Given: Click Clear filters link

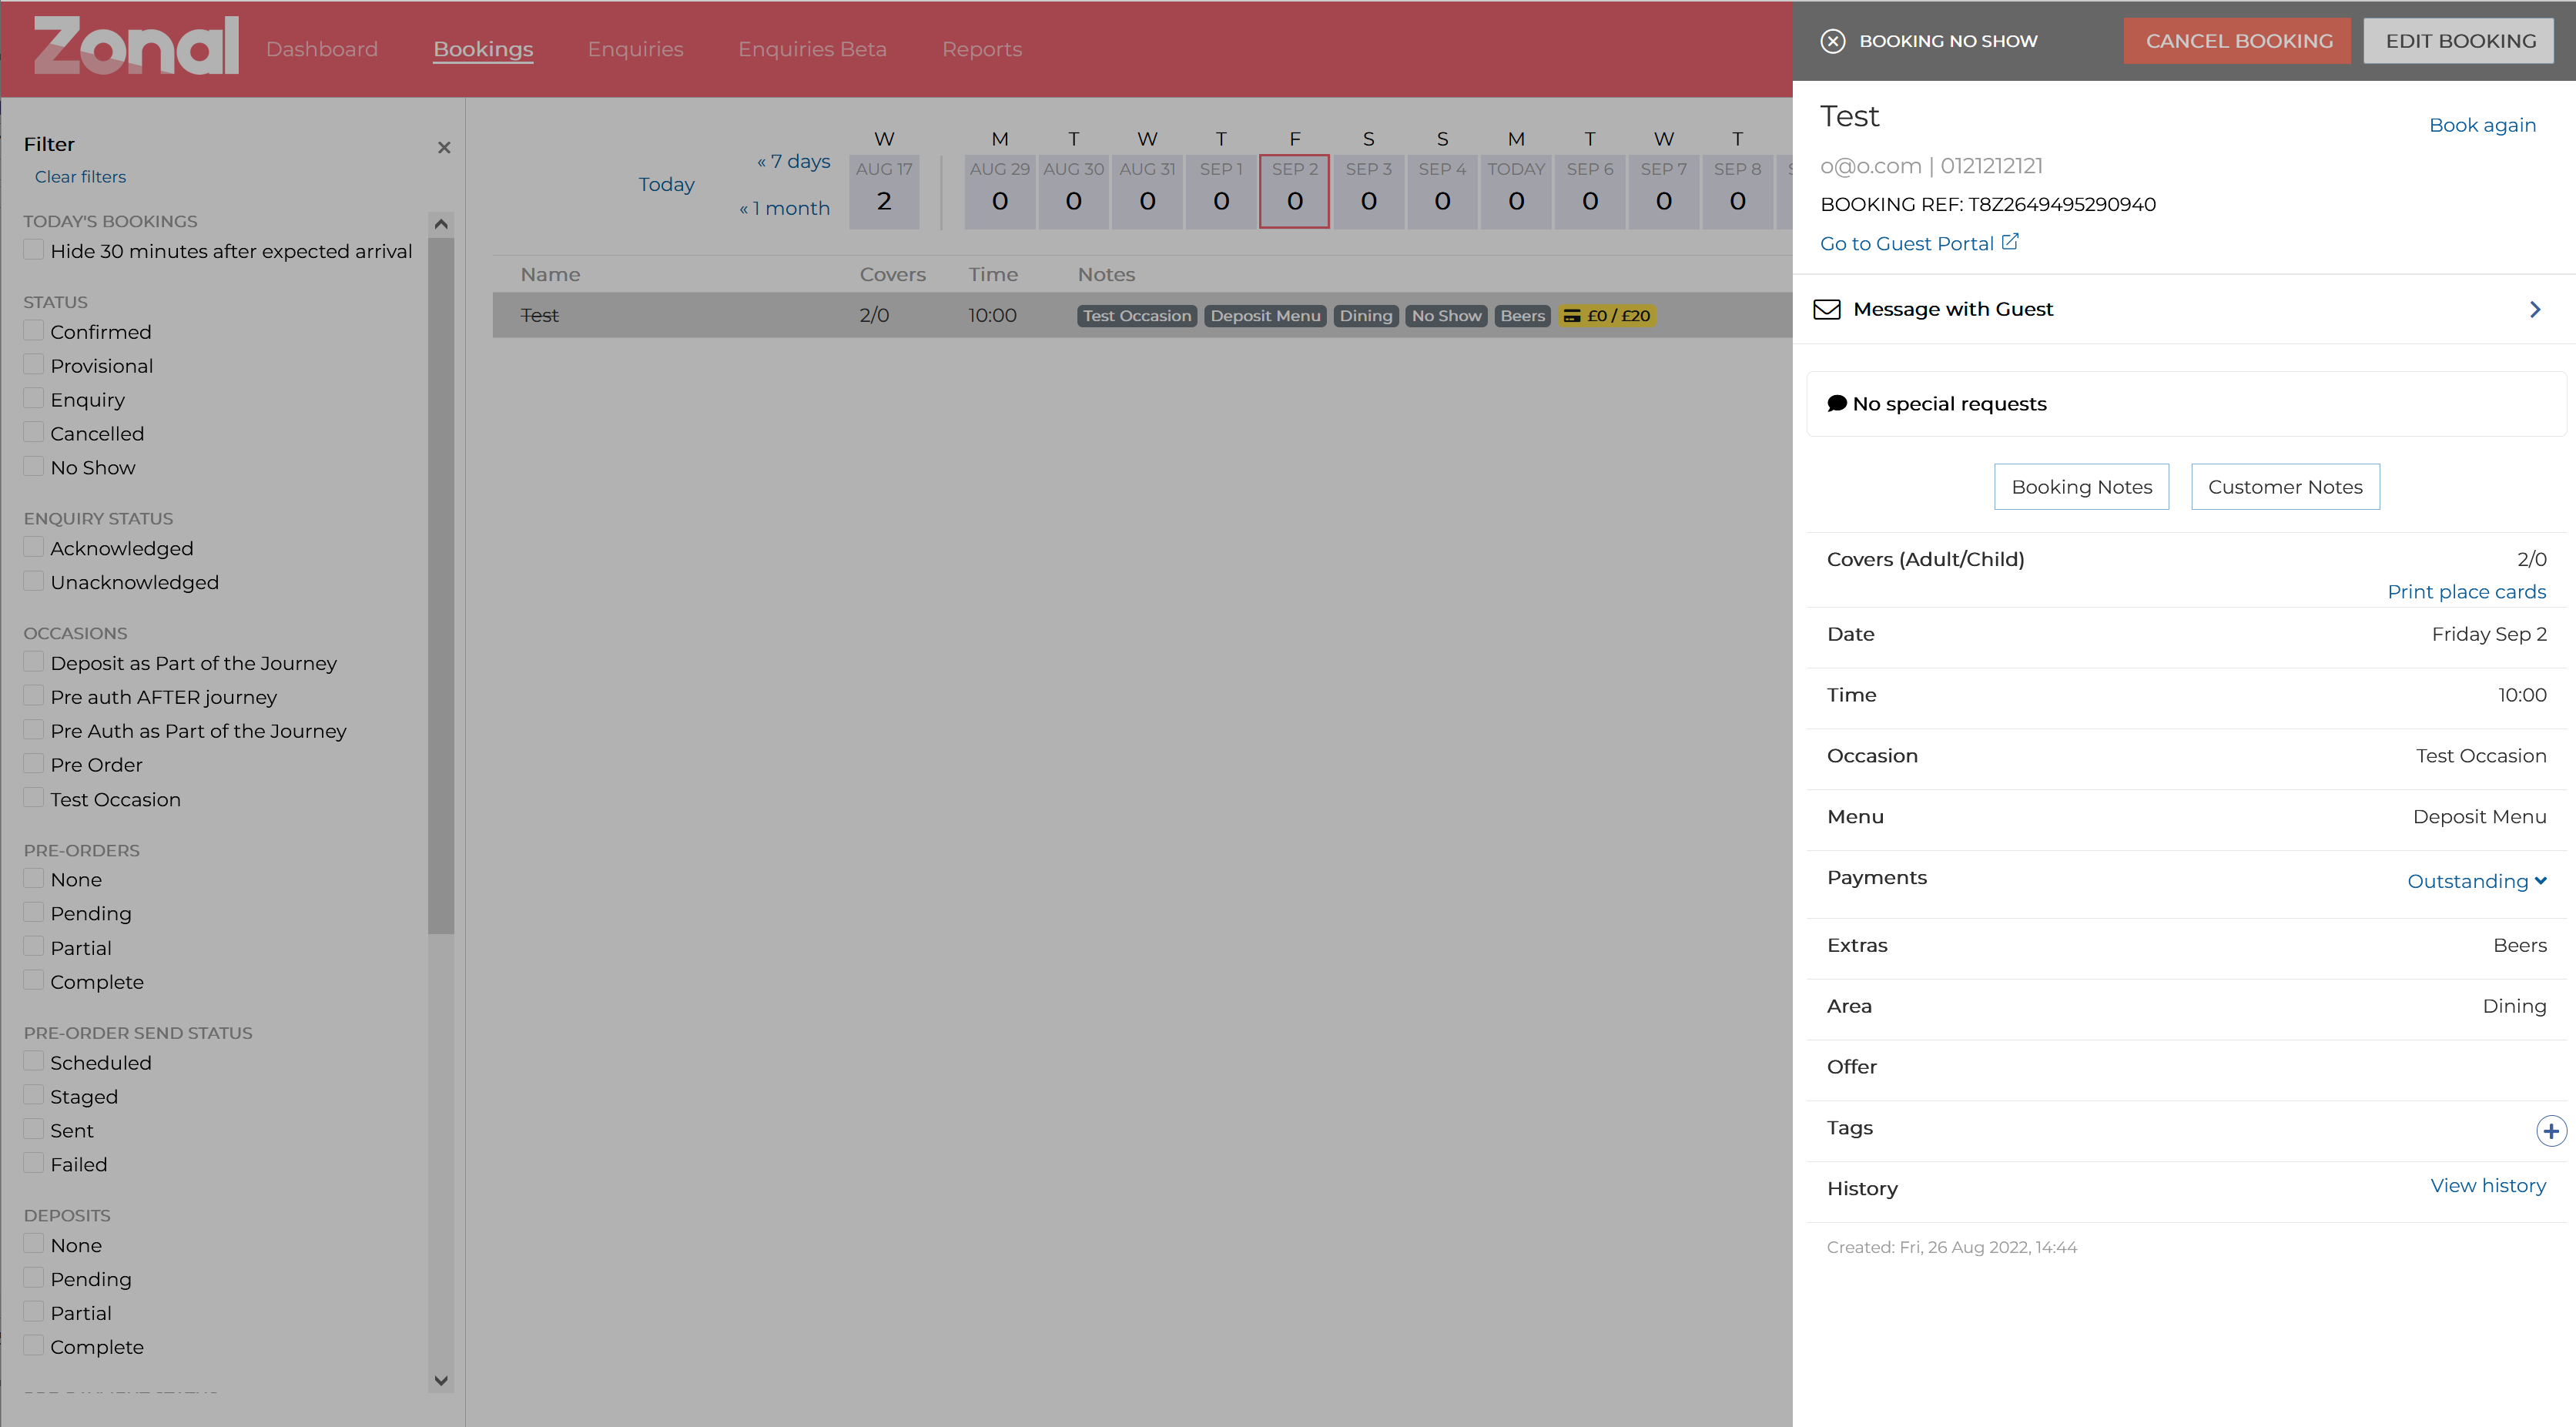Looking at the screenshot, I should [80, 177].
